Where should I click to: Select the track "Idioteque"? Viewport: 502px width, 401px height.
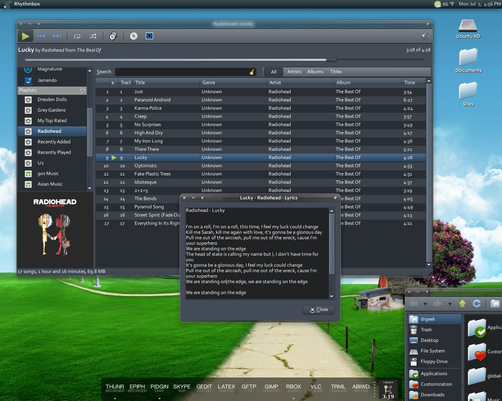260,182
